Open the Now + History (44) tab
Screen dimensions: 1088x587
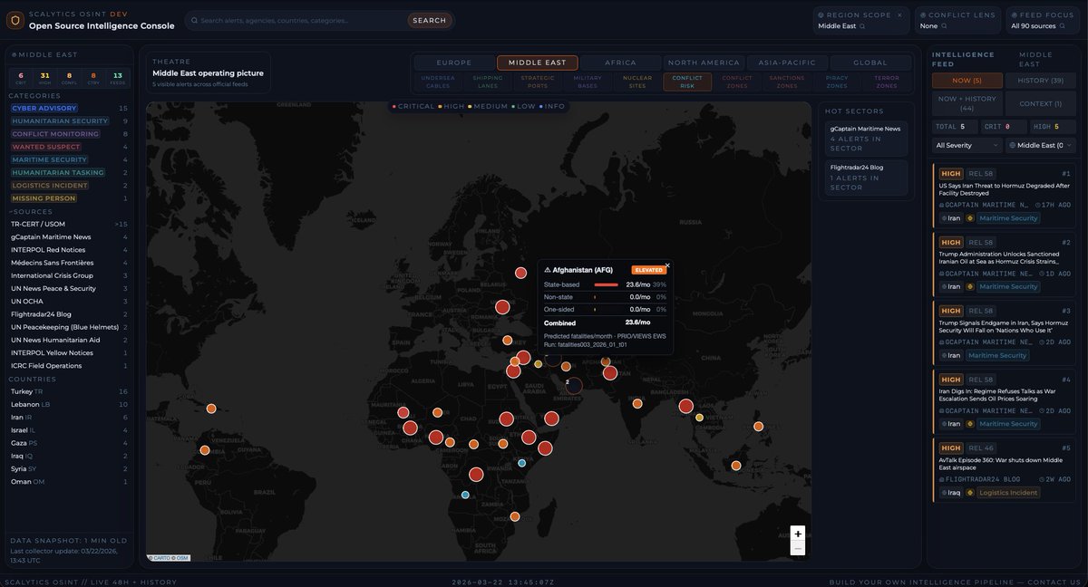click(967, 103)
